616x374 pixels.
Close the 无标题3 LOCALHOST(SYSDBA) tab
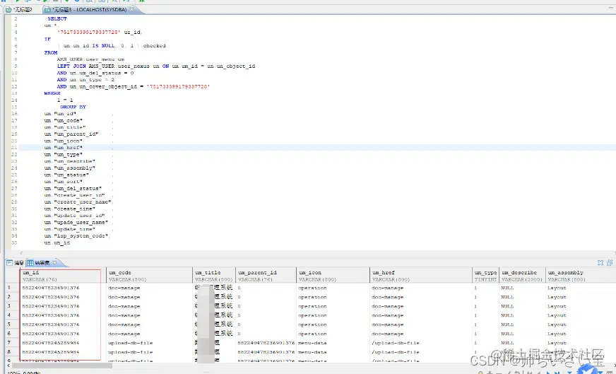pyautogui.click(x=132, y=9)
